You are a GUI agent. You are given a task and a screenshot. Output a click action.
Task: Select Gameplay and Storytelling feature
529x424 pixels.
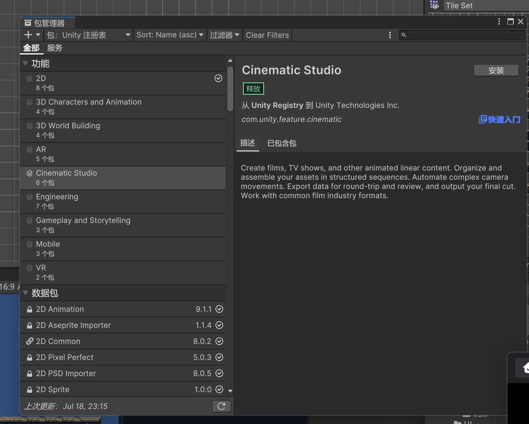click(123, 225)
